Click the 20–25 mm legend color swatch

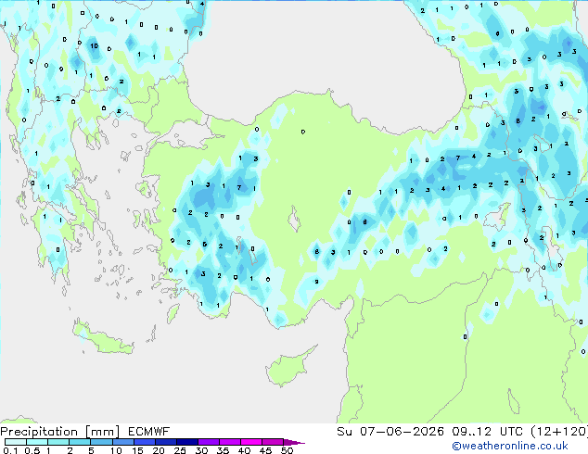[165, 442]
